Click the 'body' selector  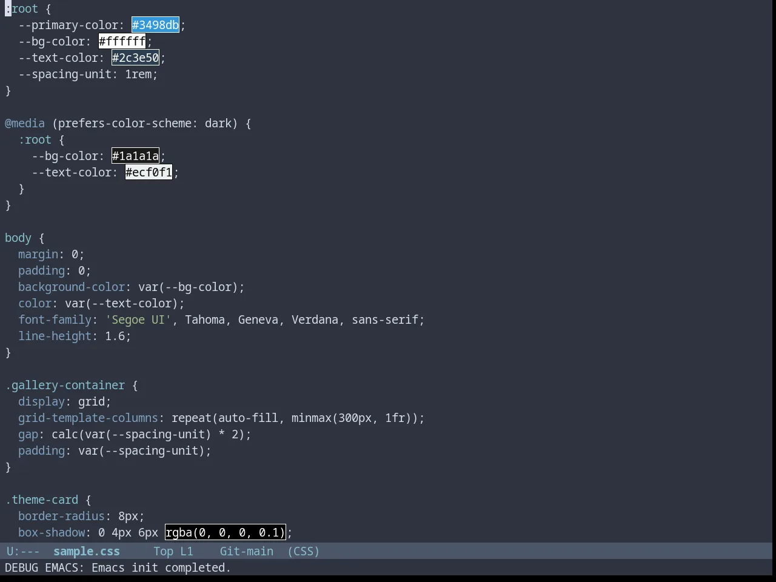click(x=18, y=238)
